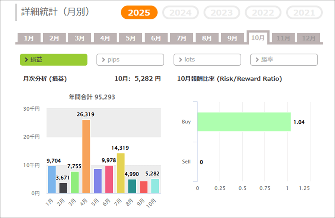Viewport: 335px width, 218px height.
Task: Open the 1月 month tab
Action: tap(29, 38)
